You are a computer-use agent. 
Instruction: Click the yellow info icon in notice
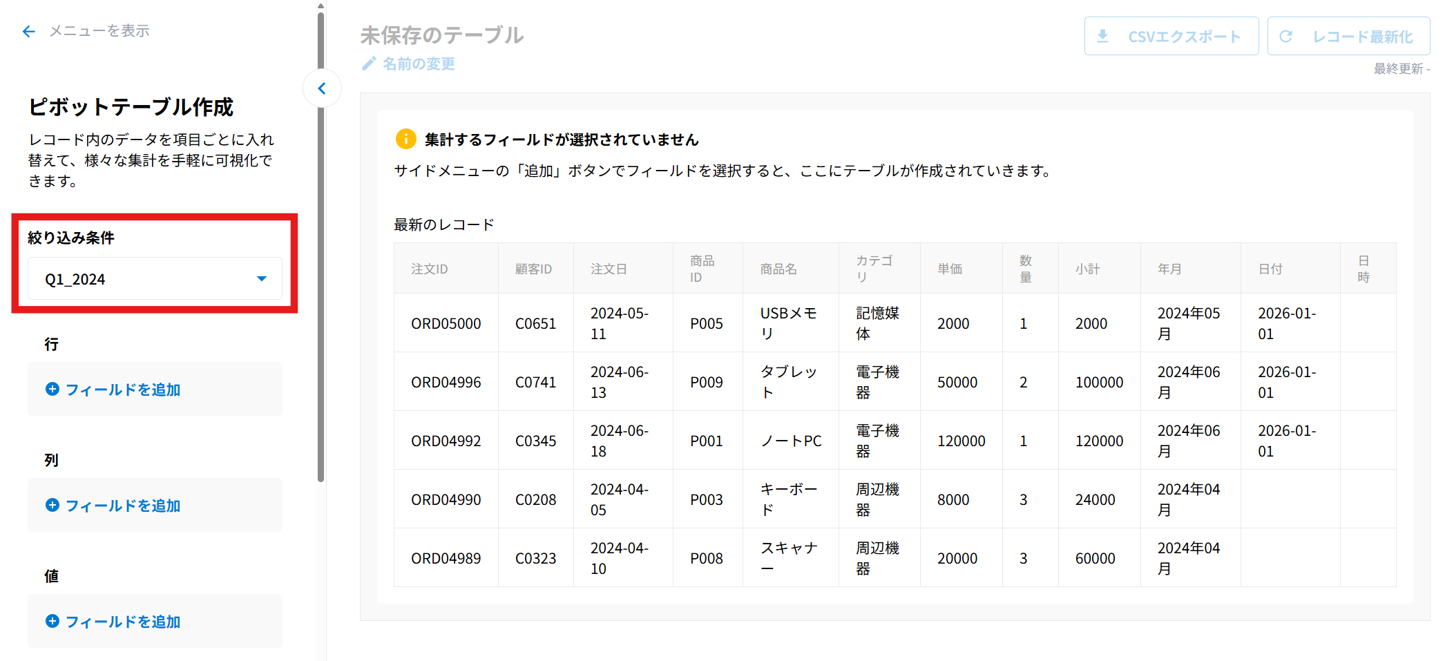pyautogui.click(x=405, y=139)
